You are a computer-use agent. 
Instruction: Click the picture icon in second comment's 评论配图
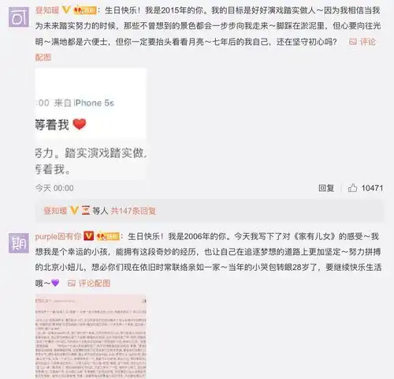[x=72, y=283]
